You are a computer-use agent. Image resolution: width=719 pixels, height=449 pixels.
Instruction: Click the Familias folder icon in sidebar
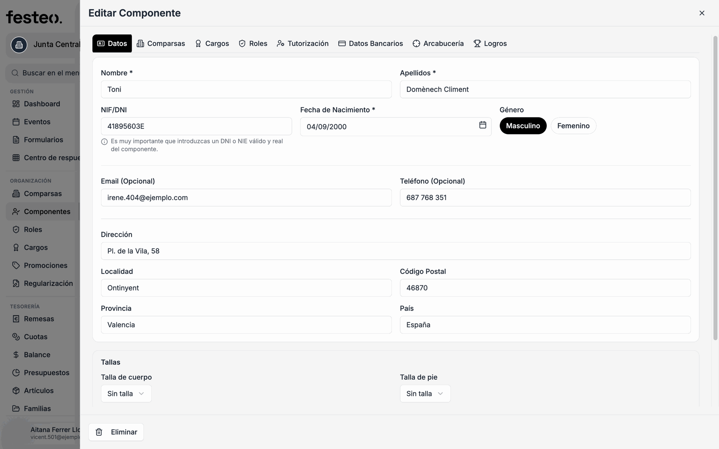tap(16, 408)
